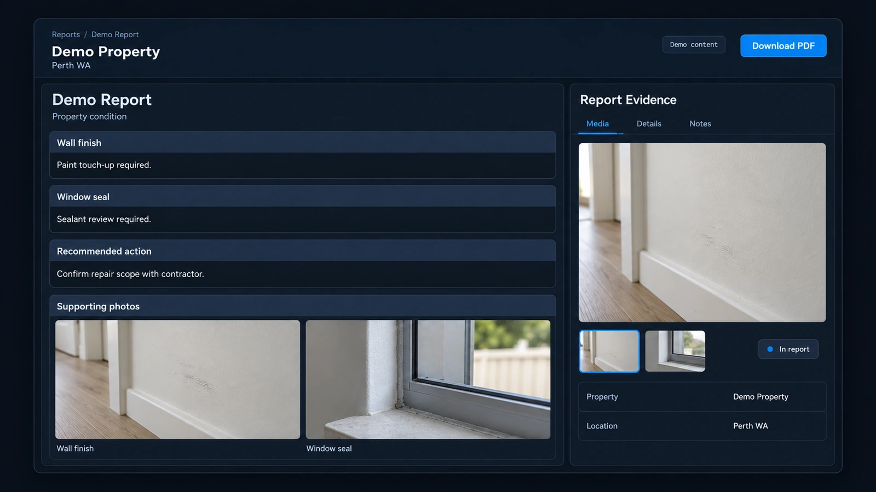The image size is (876, 492).
Task: Click the Property row label
Action: (x=602, y=397)
